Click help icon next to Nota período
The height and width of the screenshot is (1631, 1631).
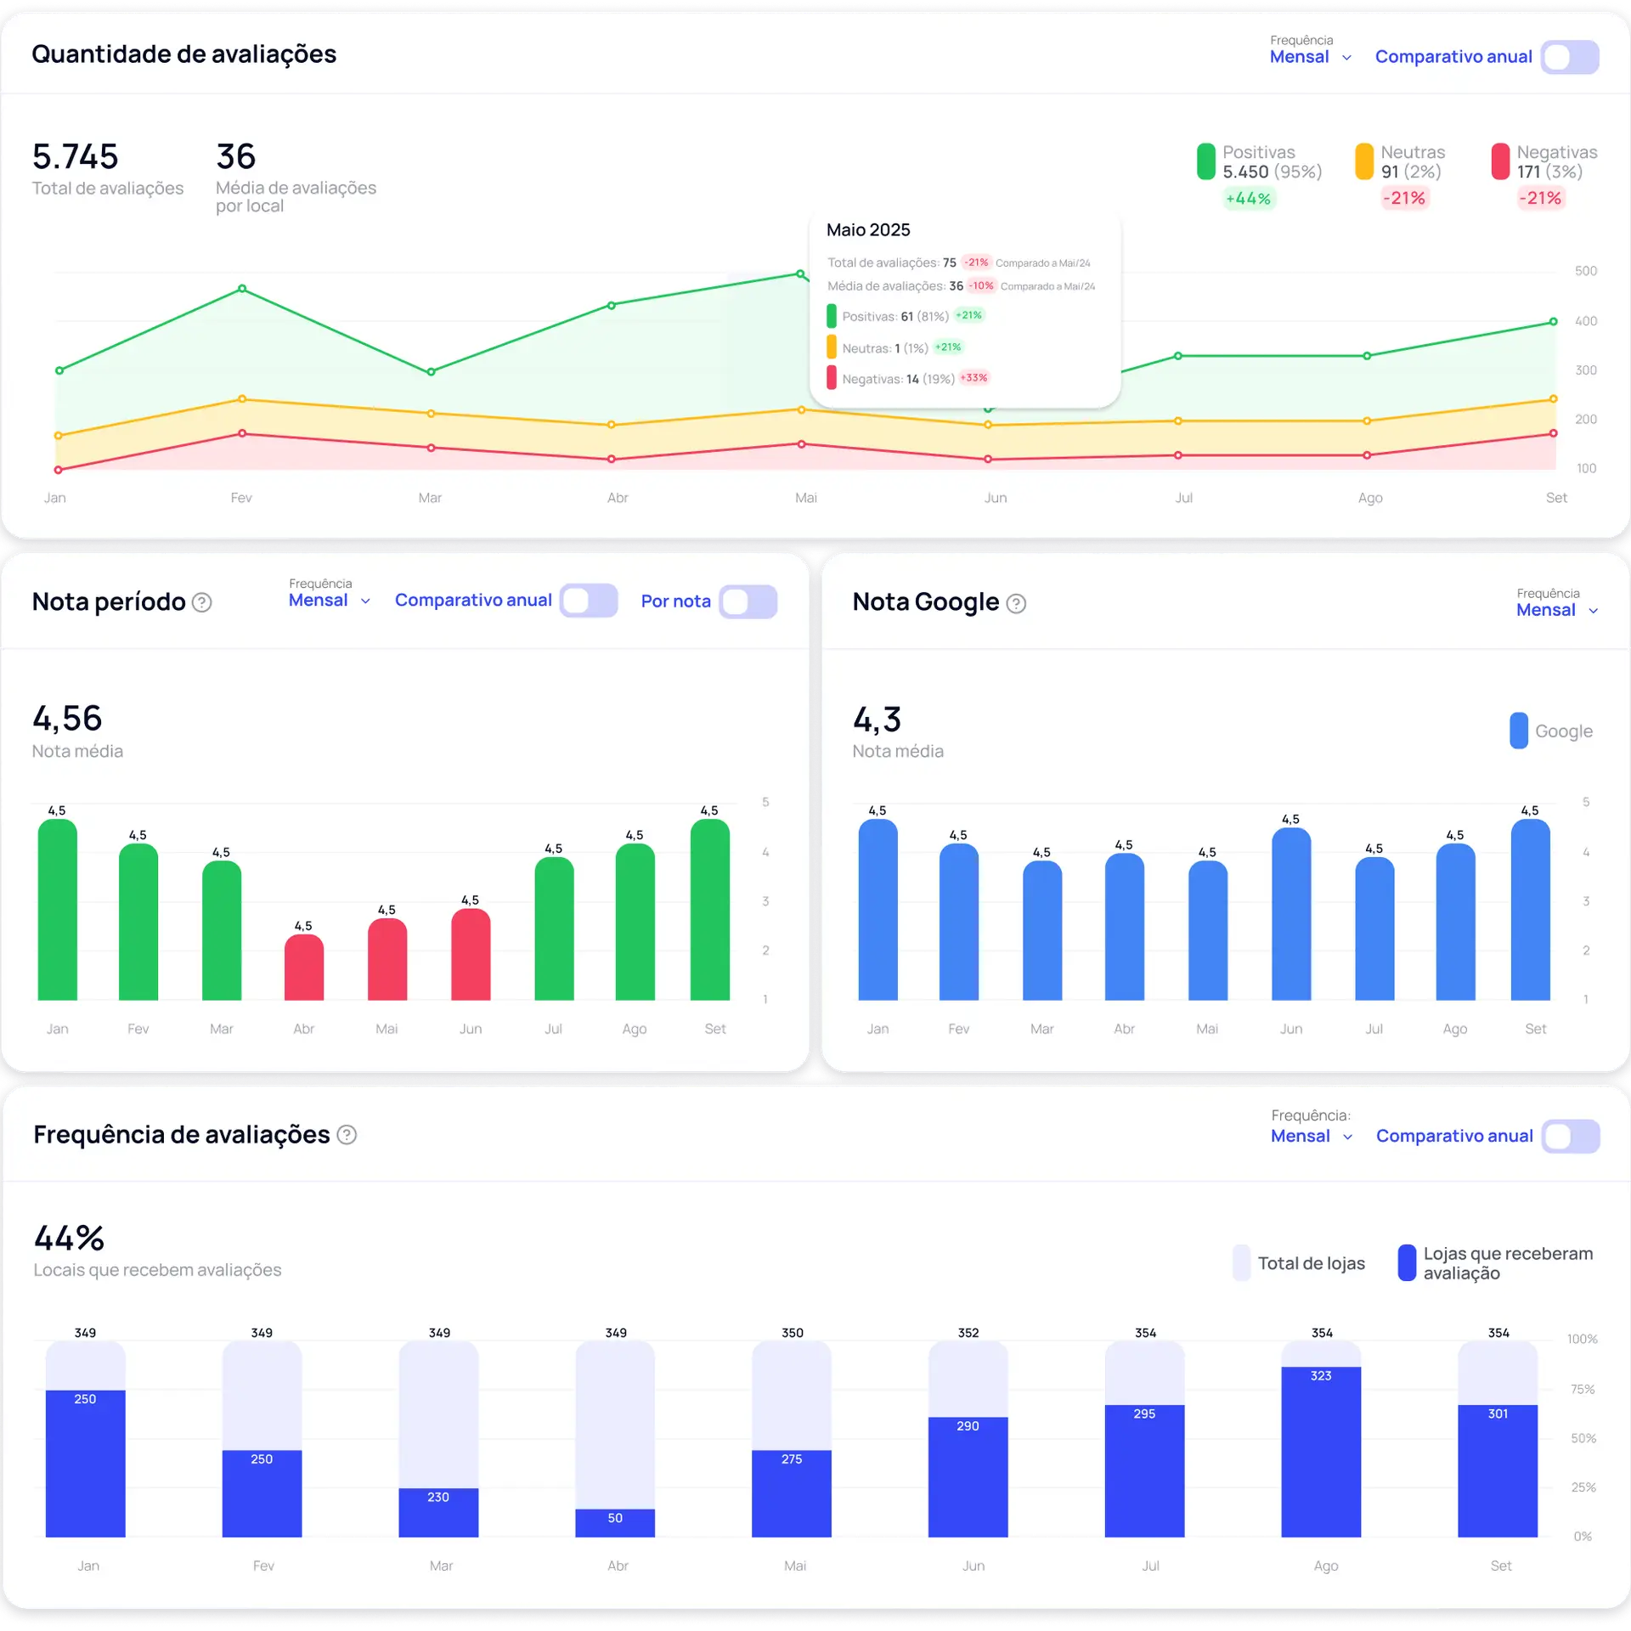coord(201,602)
